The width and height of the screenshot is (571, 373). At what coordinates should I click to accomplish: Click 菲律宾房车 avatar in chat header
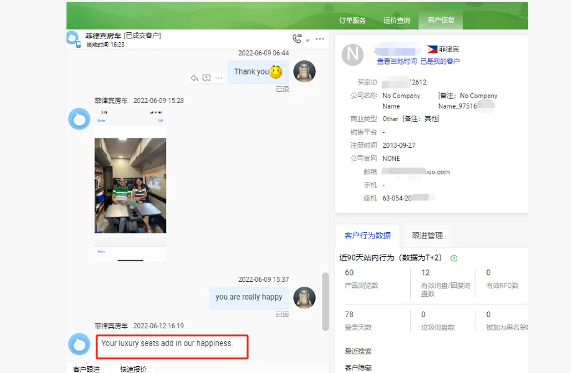click(x=73, y=37)
